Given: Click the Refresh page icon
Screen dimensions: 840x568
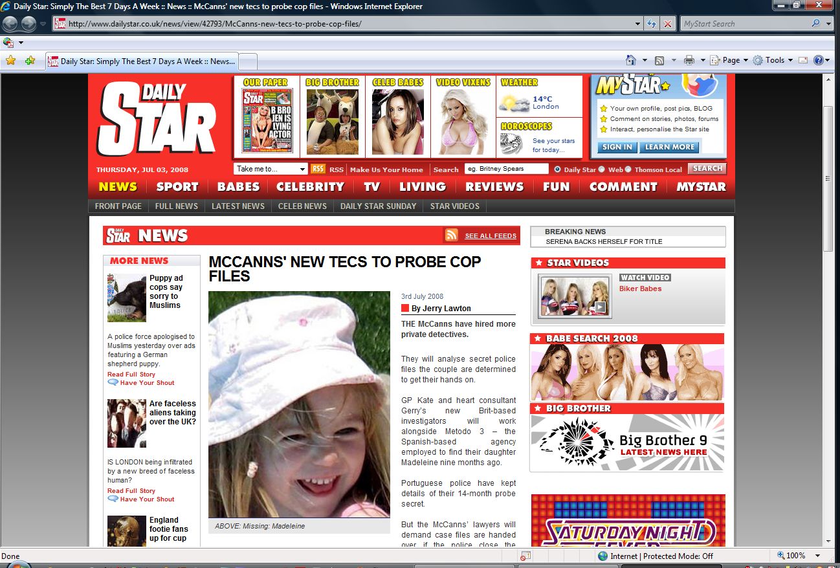Looking at the screenshot, I should [x=652, y=24].
